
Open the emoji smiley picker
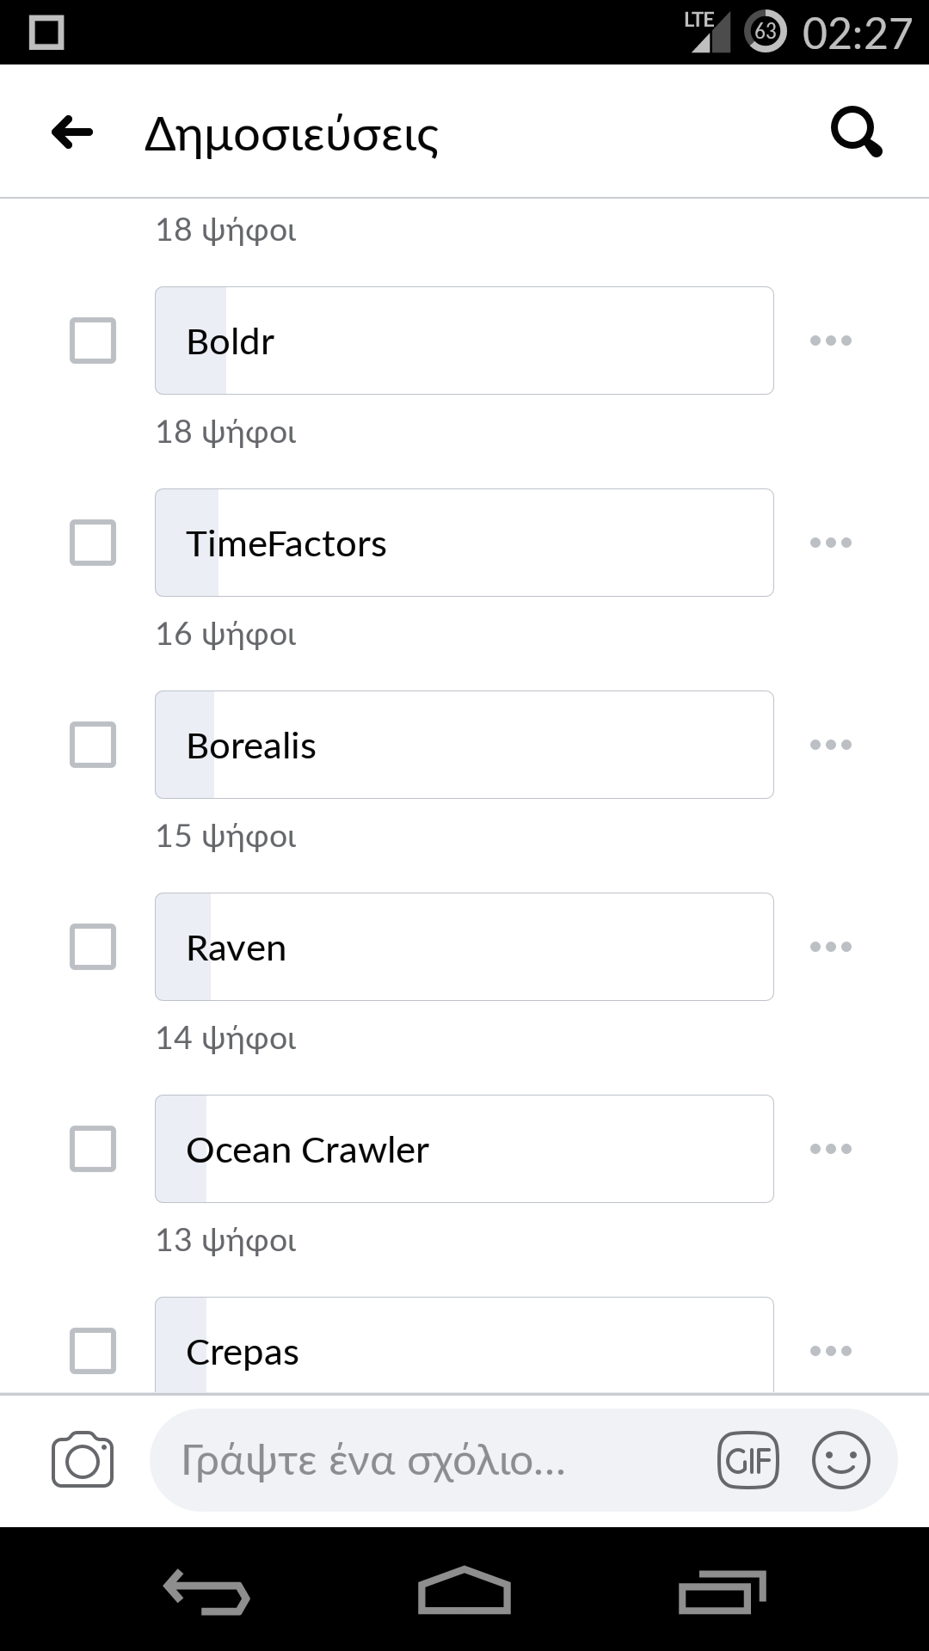click(840, 1460)
